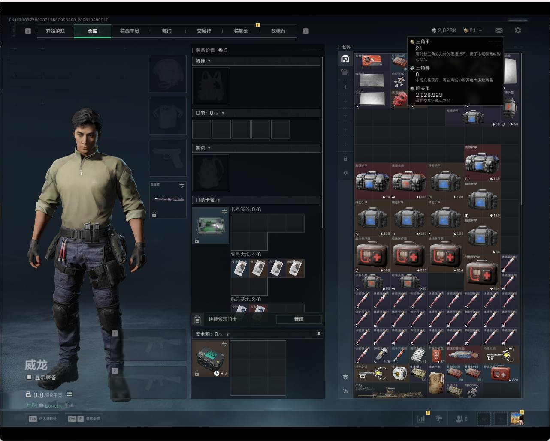Click the help icon next to 背包
Image resolution: width=550 pixels, height=441 pixels.
coord(209,148)
